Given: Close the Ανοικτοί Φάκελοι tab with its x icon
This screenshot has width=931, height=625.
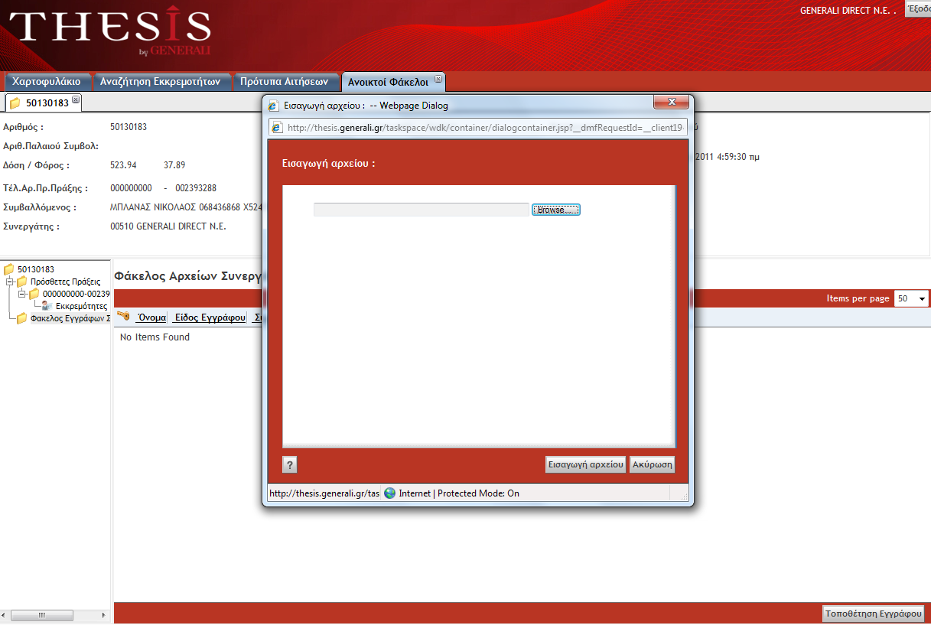Looking at the screenshot, I should click(438, 79).
